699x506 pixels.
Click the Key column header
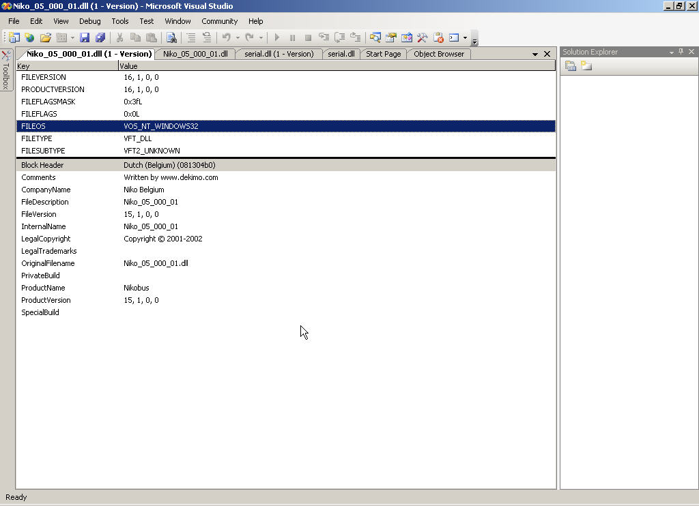pos(67,66)
